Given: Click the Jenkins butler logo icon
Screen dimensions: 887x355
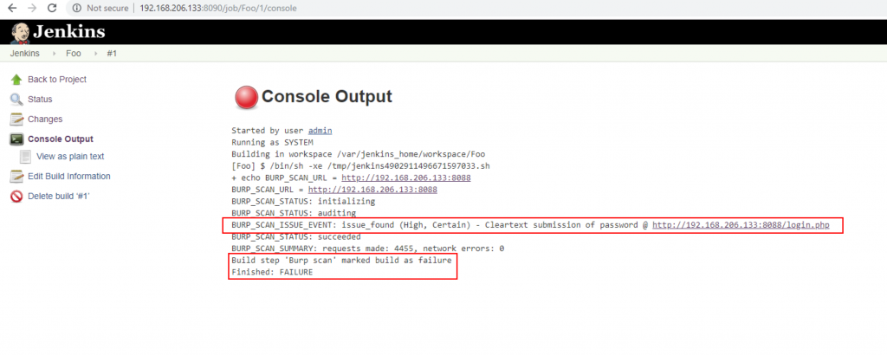Looking at the screenshot, I should 20,31.
